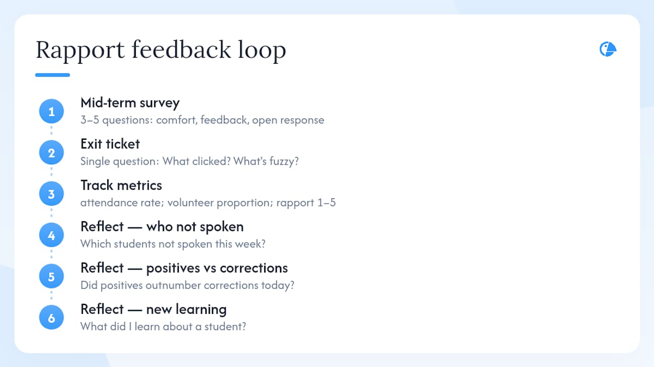Click 'What clicked? What's fuzzy?' text
The width and height of the screenshot is (654, 367).
click(230, 162)
